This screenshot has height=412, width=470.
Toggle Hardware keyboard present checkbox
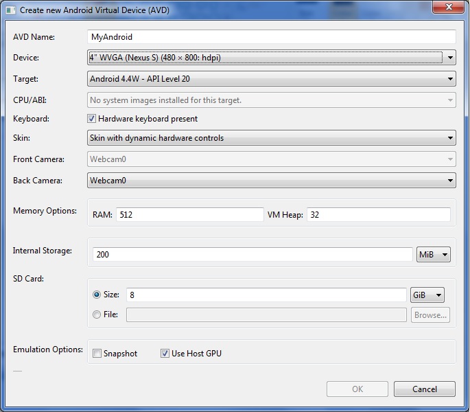pyautogui.click(x=91, y=119)
